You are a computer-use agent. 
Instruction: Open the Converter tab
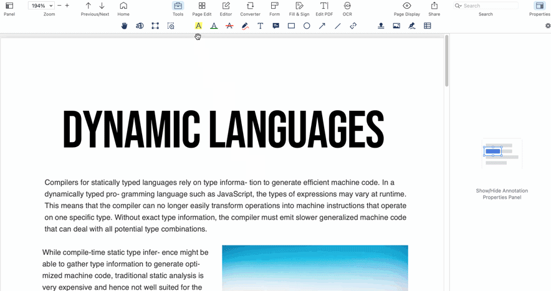point(250,9)
